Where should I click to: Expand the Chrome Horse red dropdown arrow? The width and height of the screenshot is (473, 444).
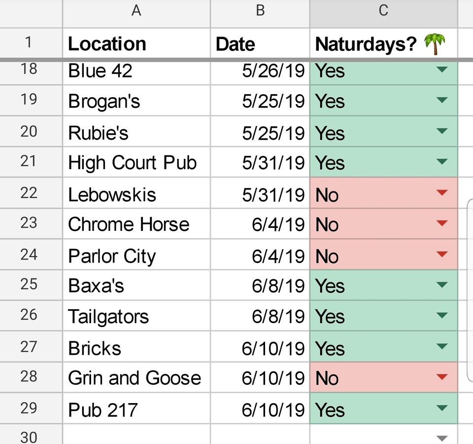pos(442,223)
